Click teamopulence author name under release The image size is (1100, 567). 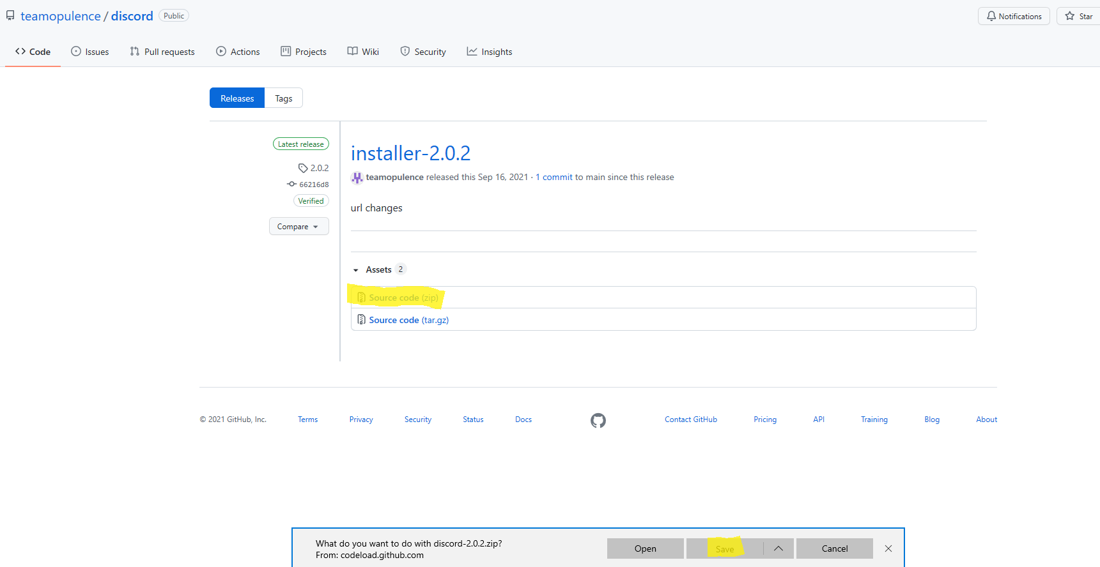coord(394,178)
